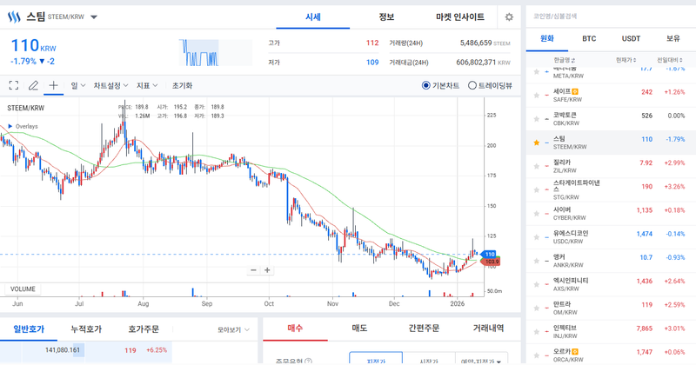This screenshot has height=365, width=696.
Task: Switch to the BTC market tab
Action: (x=588, y=39)
